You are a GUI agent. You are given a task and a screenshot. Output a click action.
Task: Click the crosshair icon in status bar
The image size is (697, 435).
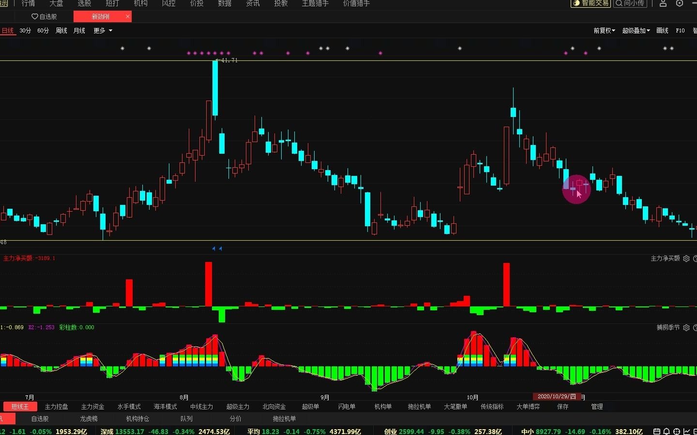[x=677, y=432]
